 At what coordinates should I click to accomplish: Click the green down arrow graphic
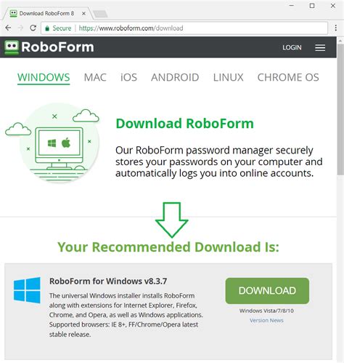[x=172, y=220]
